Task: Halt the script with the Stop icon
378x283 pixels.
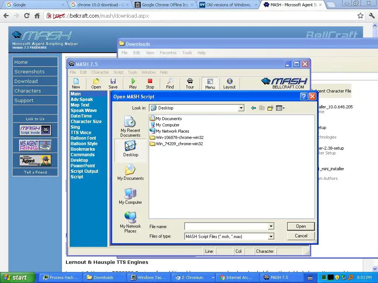Action: (x=150, y=83)
